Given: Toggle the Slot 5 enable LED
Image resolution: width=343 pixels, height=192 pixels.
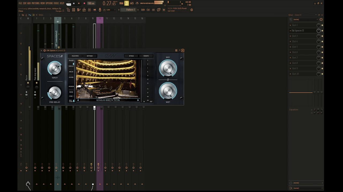Looking at the screenshot, I should coord(322,47).
